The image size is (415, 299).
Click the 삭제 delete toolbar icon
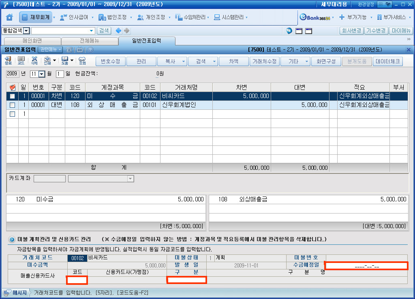[34, 61]
